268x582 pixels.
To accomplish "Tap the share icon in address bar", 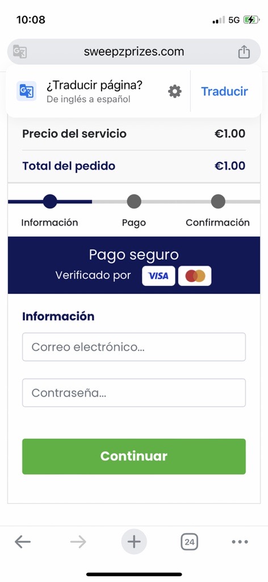I will coord(244,52).
